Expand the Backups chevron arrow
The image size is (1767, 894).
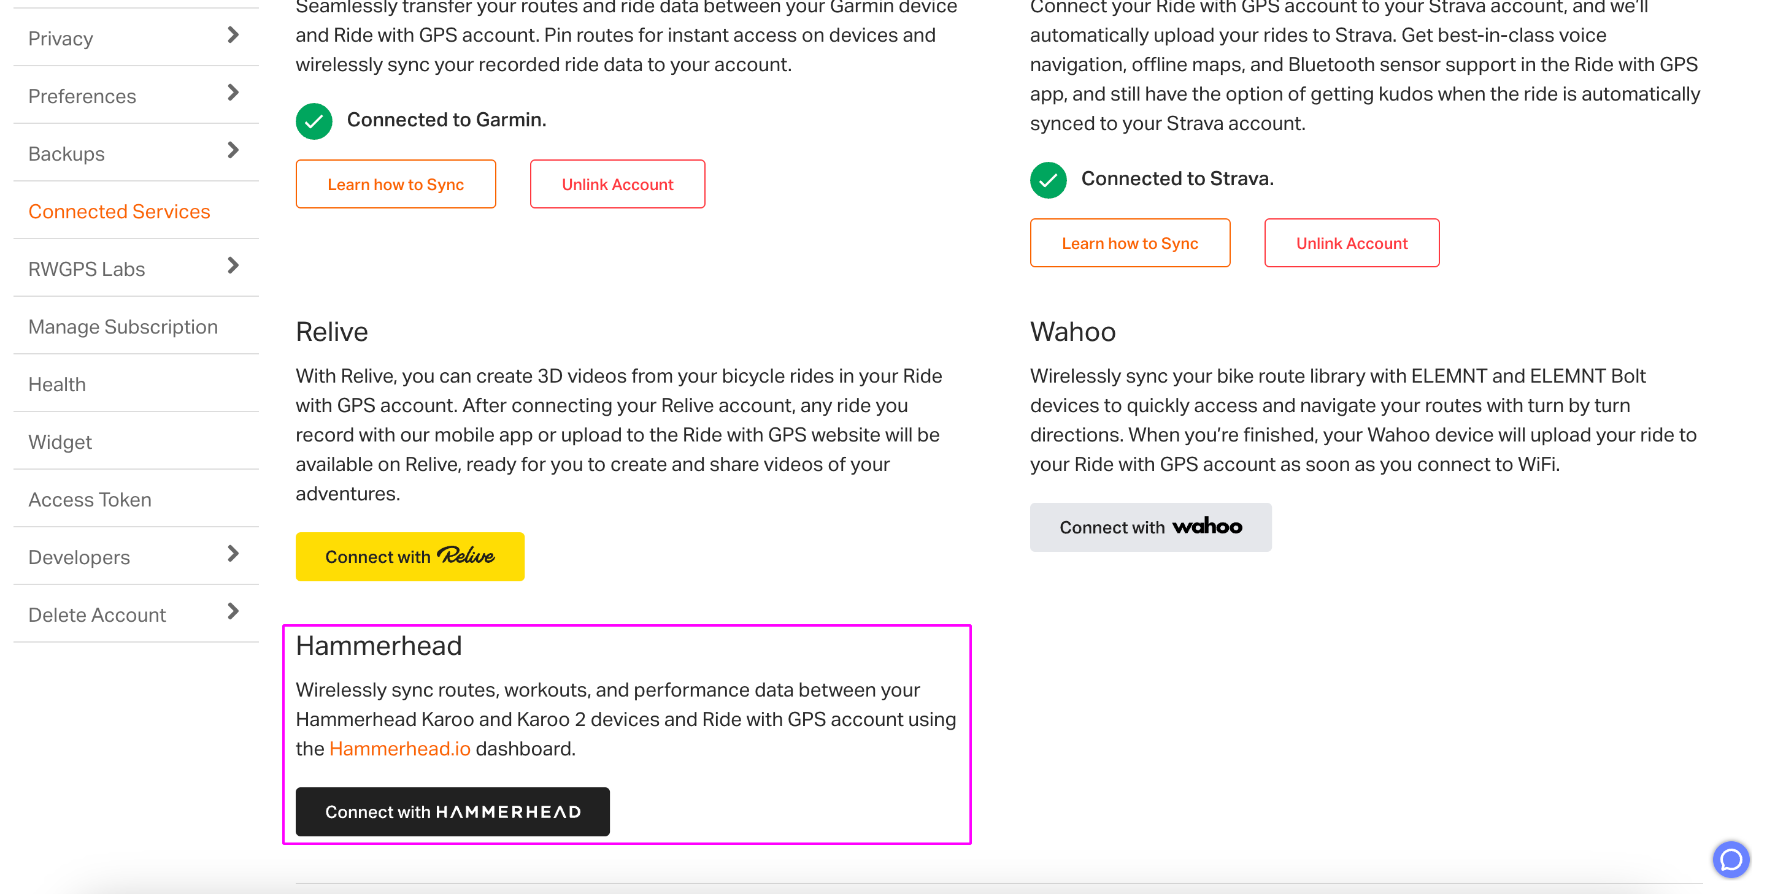point(233,150)
